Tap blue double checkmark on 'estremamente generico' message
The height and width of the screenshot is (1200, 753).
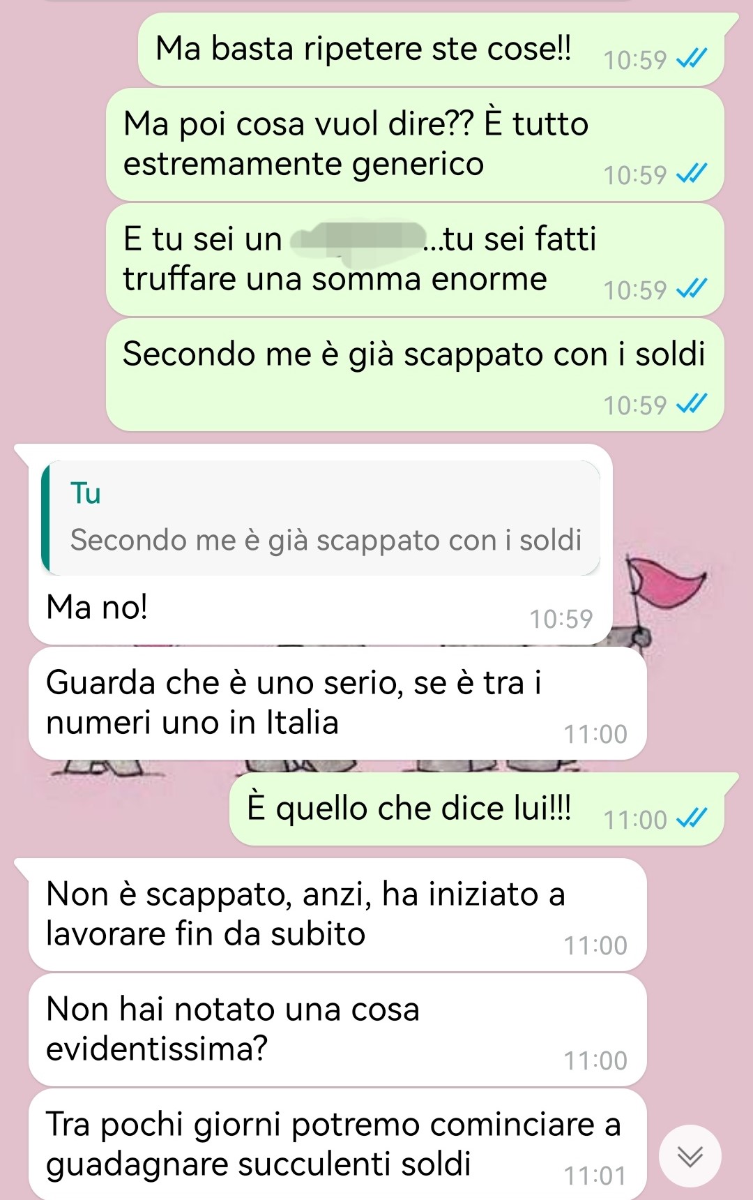692,174
